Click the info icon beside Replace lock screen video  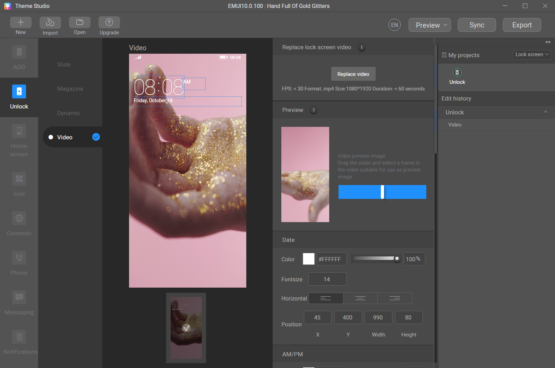click(x=362, y=47)
